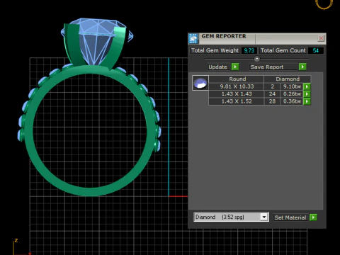Click the Total Gem Count label
This screenshot has width=340, height=255.
[283, 50]
